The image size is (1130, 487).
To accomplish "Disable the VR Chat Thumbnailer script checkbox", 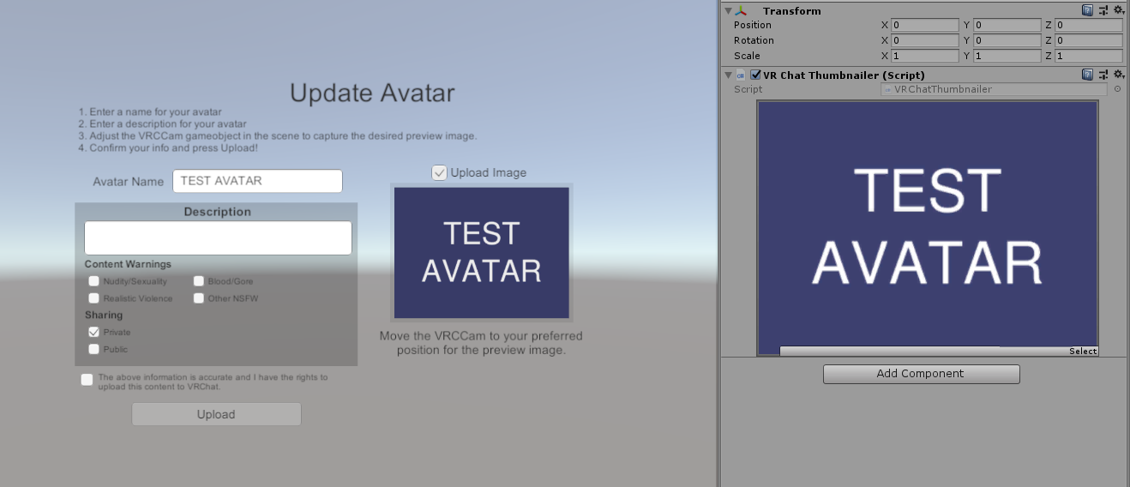I will pyautogui.click(x=755, y=75).
